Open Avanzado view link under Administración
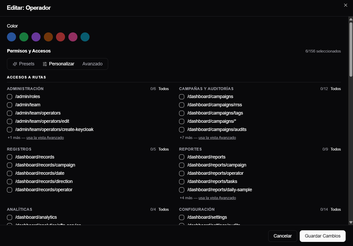Screen dimensions: 353x246 pos(45,138)
